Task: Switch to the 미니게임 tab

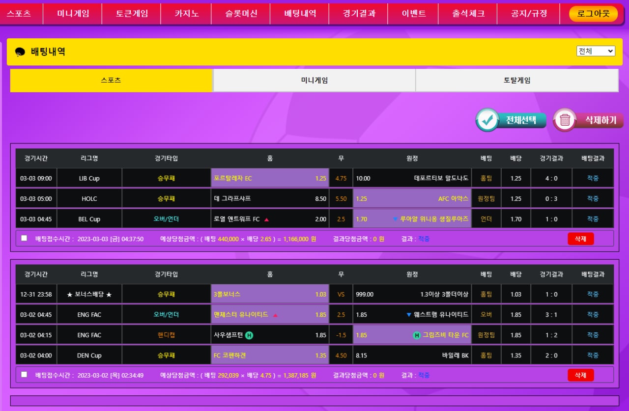Action: (314, 81)
